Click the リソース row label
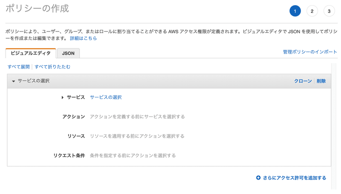Image resolution: width=341 pixels, height=194 pixels. tap(76, 136)
